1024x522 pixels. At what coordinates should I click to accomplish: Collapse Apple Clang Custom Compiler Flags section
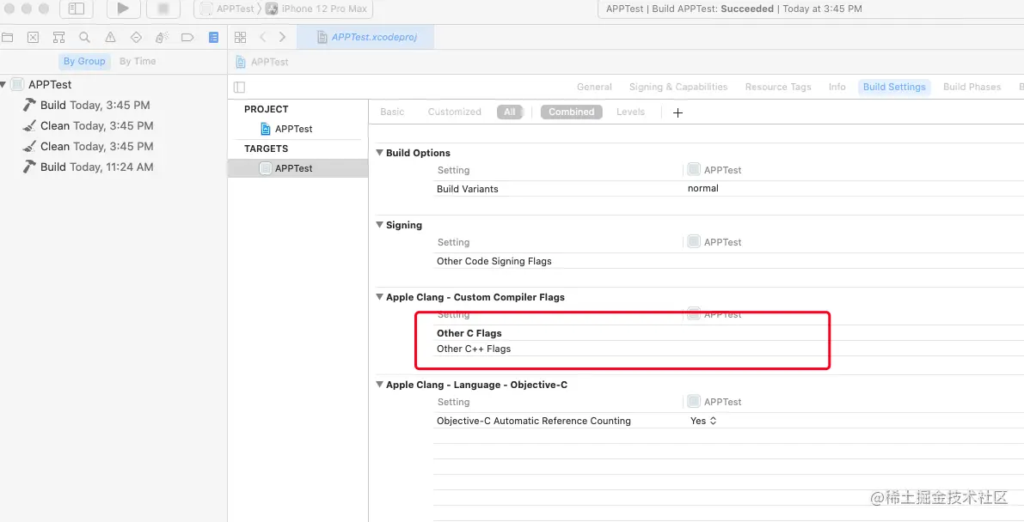pos(379,297)
